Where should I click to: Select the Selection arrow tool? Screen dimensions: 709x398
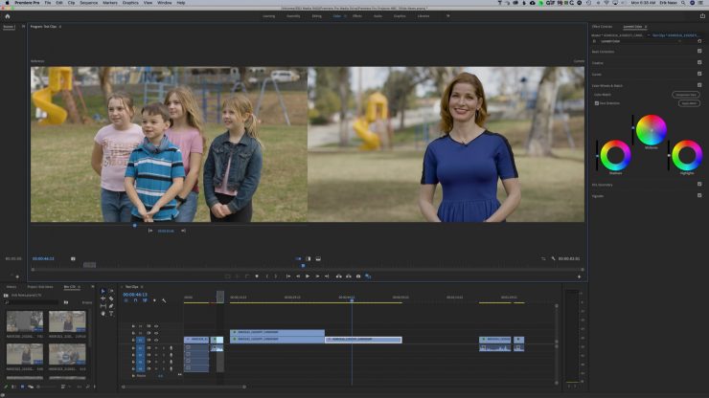tap(103, 292)
